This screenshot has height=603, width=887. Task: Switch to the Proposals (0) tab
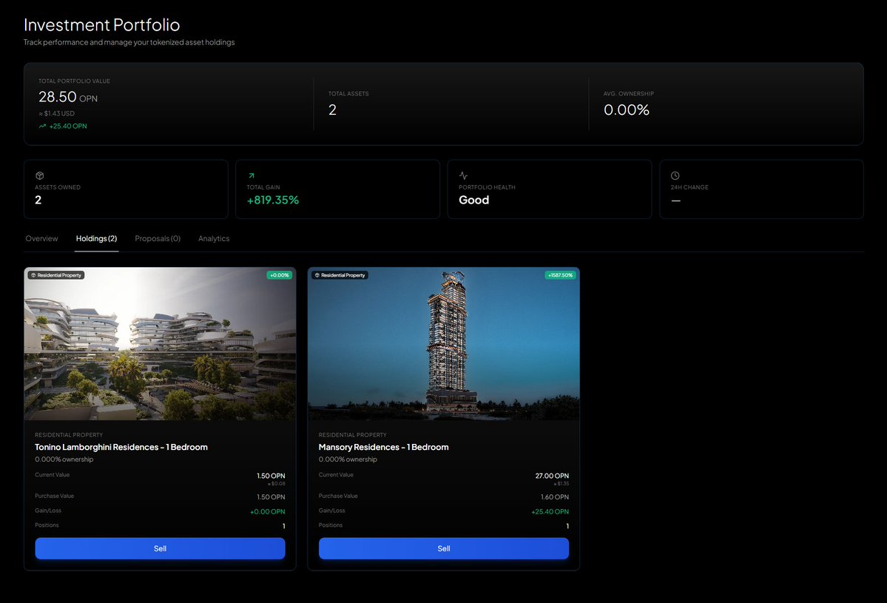157,238
